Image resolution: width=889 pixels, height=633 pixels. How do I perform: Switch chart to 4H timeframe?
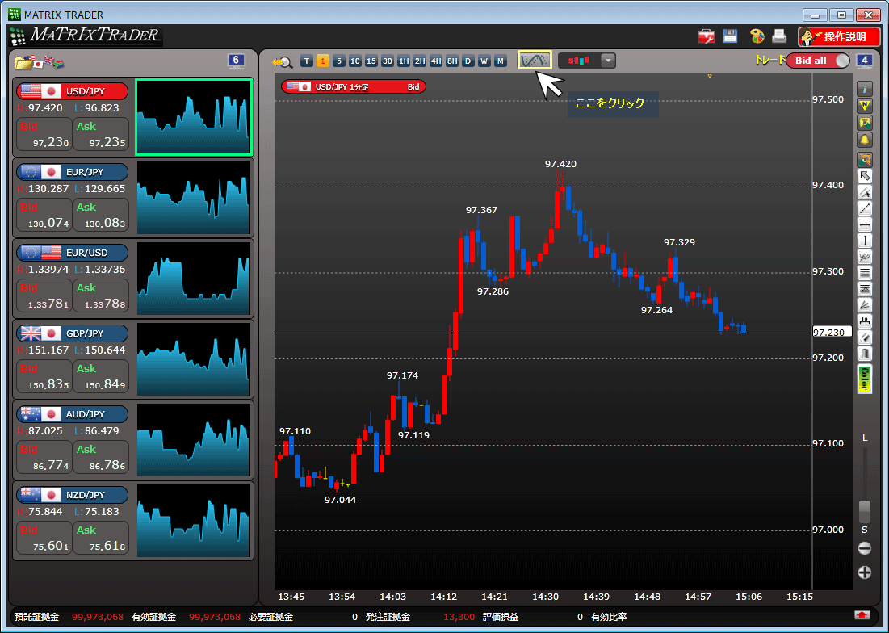435,61
